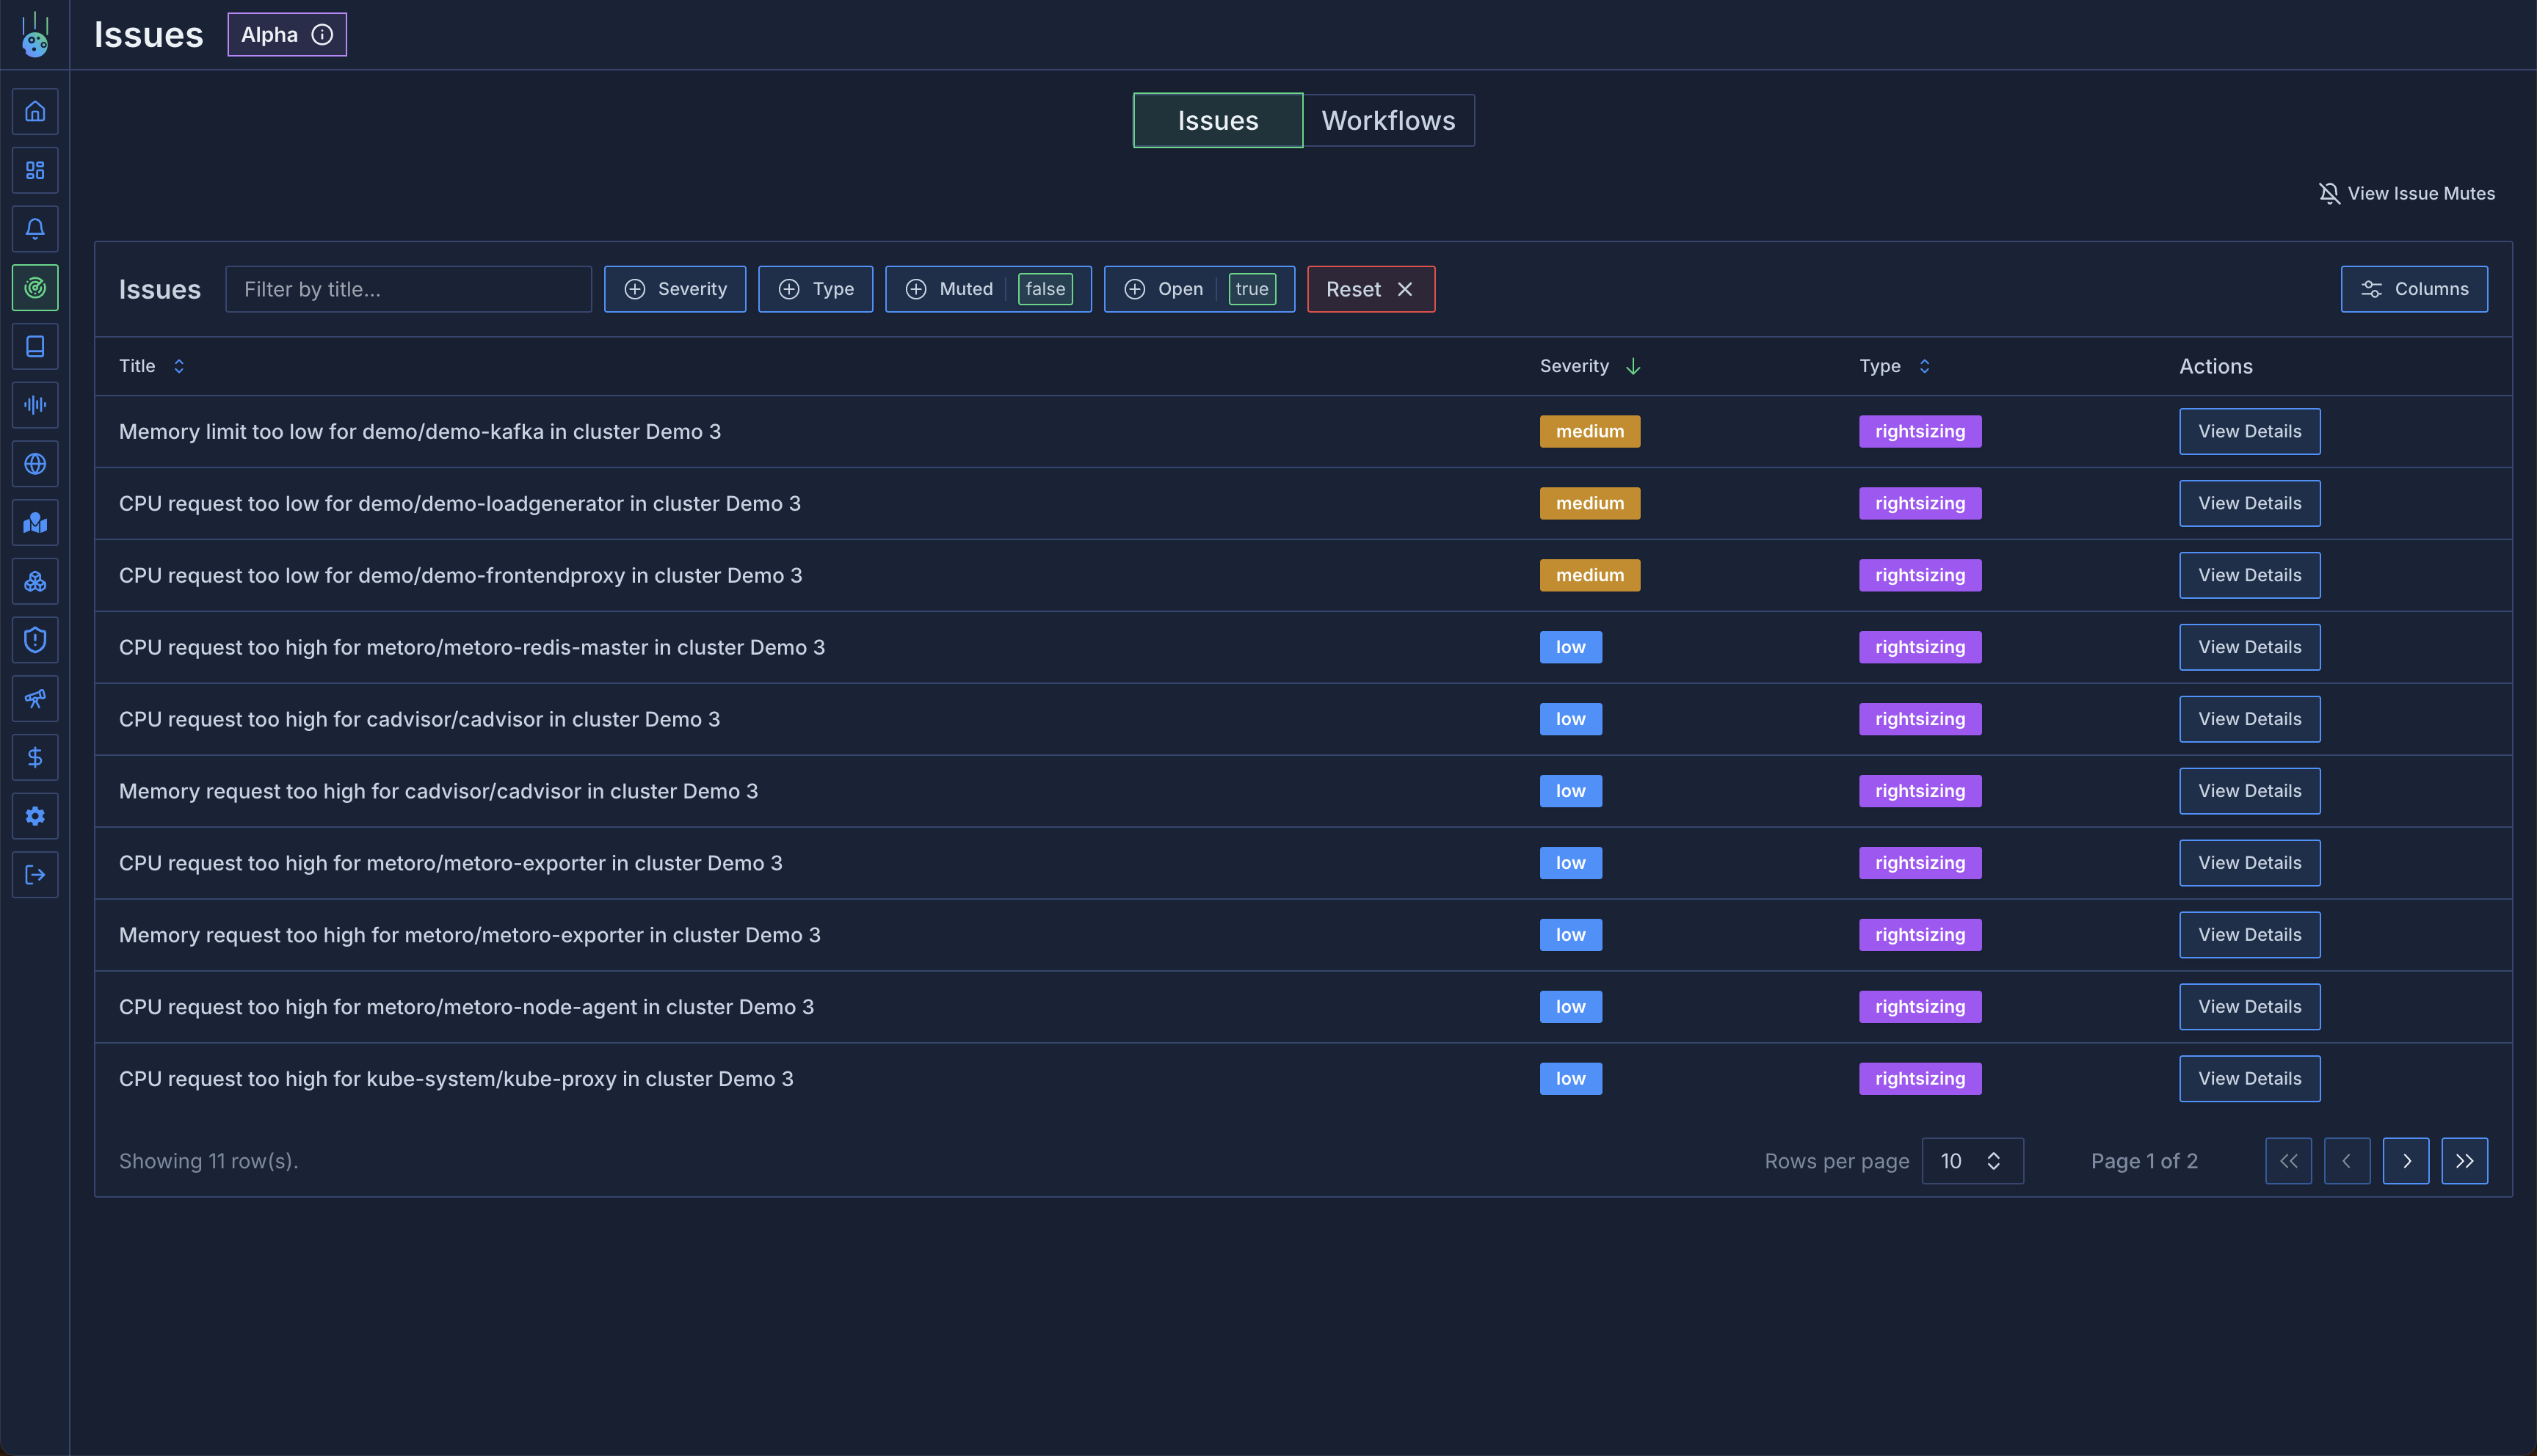2537x1456 pixels.
Task: Open the Severity filter dropdown
Action: [675, 289]
